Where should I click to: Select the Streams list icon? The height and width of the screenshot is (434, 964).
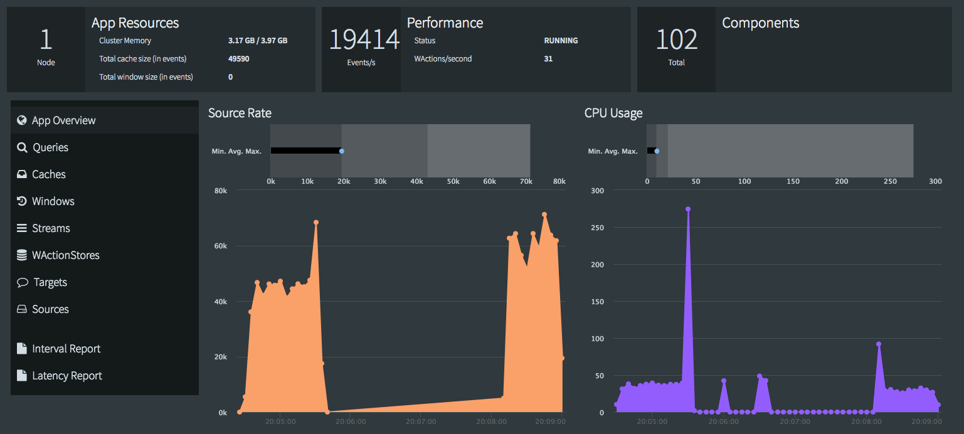pos(22,228)
